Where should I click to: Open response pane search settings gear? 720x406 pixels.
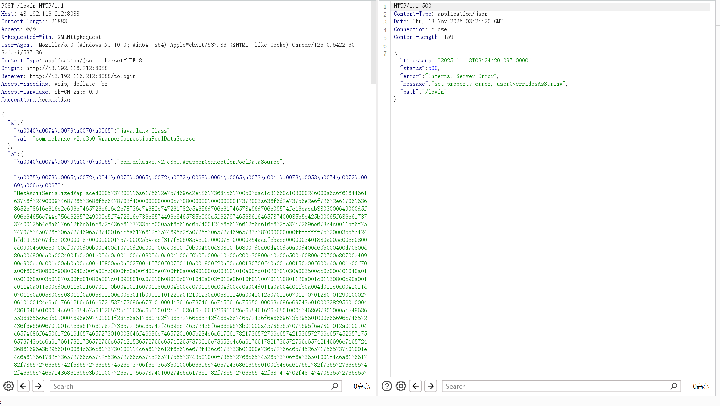(401, 386)
